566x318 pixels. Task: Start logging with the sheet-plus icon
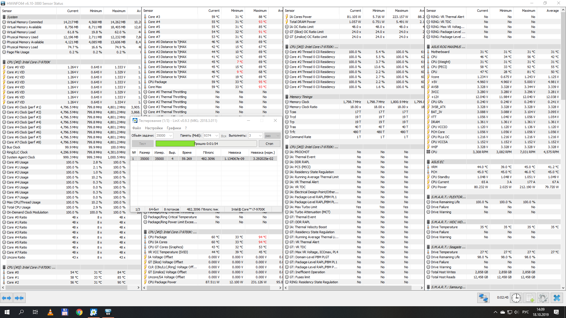click(x=530, y=298)
